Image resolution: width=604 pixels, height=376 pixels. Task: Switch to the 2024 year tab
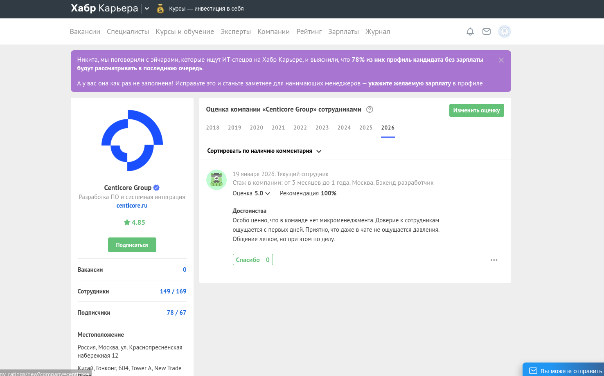coord(344,128)
